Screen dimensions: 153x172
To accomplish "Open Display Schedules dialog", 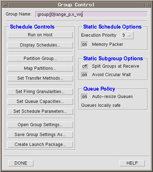I will (x=40, y=45).
